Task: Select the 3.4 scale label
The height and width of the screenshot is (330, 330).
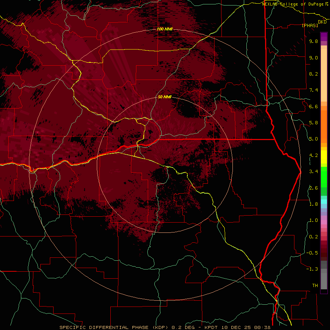Action: point(313,172)
